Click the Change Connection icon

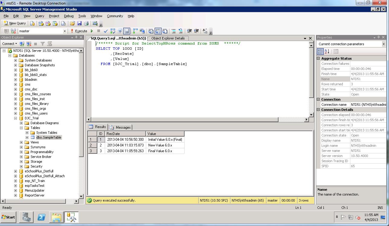point(13,31)
